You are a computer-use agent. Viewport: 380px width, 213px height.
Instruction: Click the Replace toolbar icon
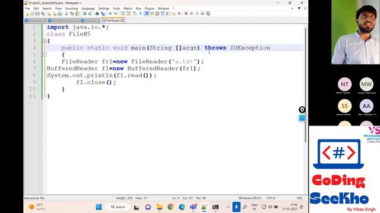click(103, 14)
